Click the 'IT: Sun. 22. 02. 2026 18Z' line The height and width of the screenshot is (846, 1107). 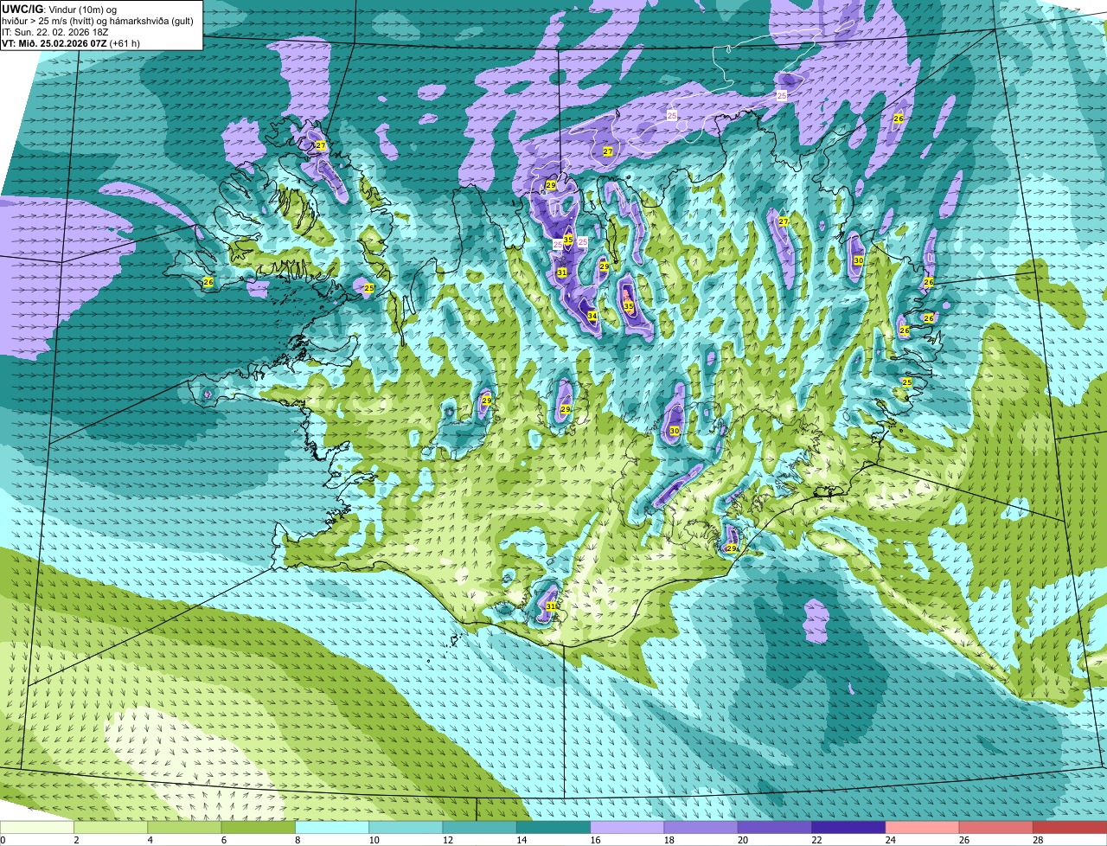pos(55,32)
